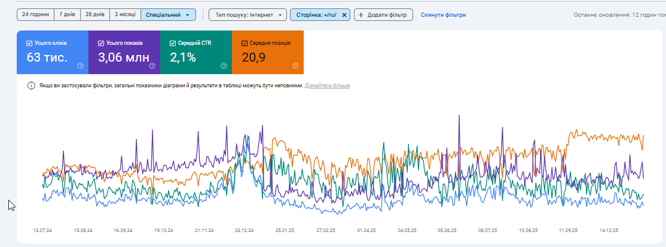Switch to the 7 днів range

pyautogui.click(x=67, y=15)
